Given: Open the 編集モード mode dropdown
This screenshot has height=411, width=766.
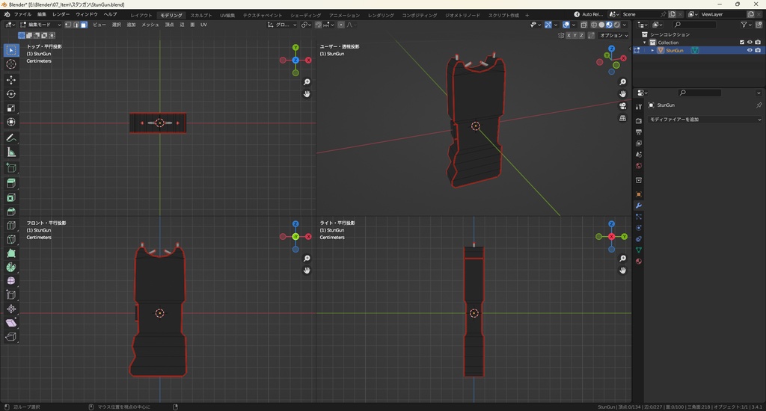Looking at the screenshot, I should [41, 25].
